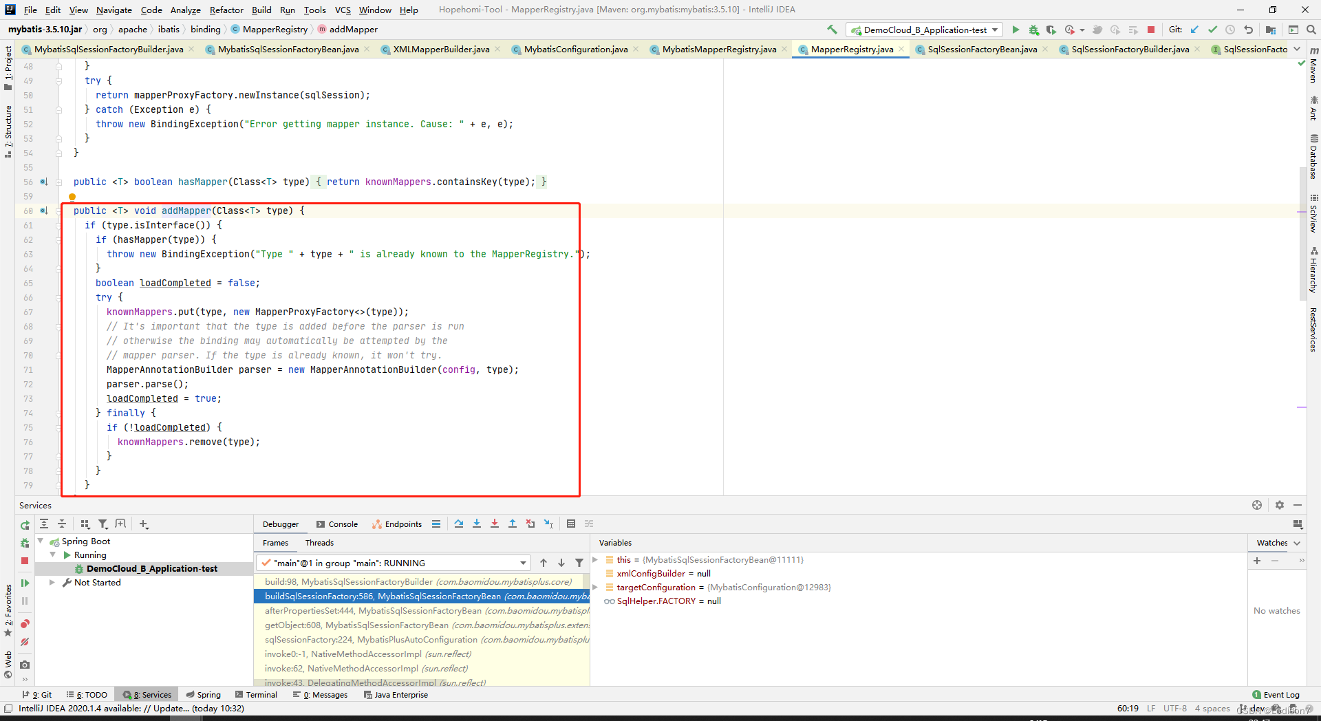Switch to XMLMapperBuilder.java editor tab

click(441, 49)
